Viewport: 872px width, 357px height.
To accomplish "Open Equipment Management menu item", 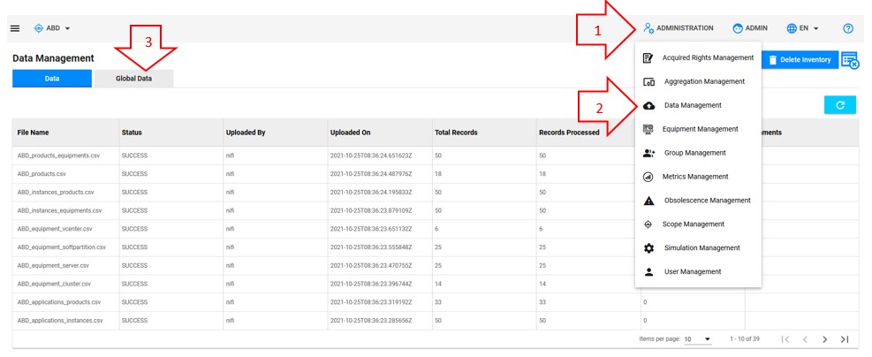I will (700, 129).
